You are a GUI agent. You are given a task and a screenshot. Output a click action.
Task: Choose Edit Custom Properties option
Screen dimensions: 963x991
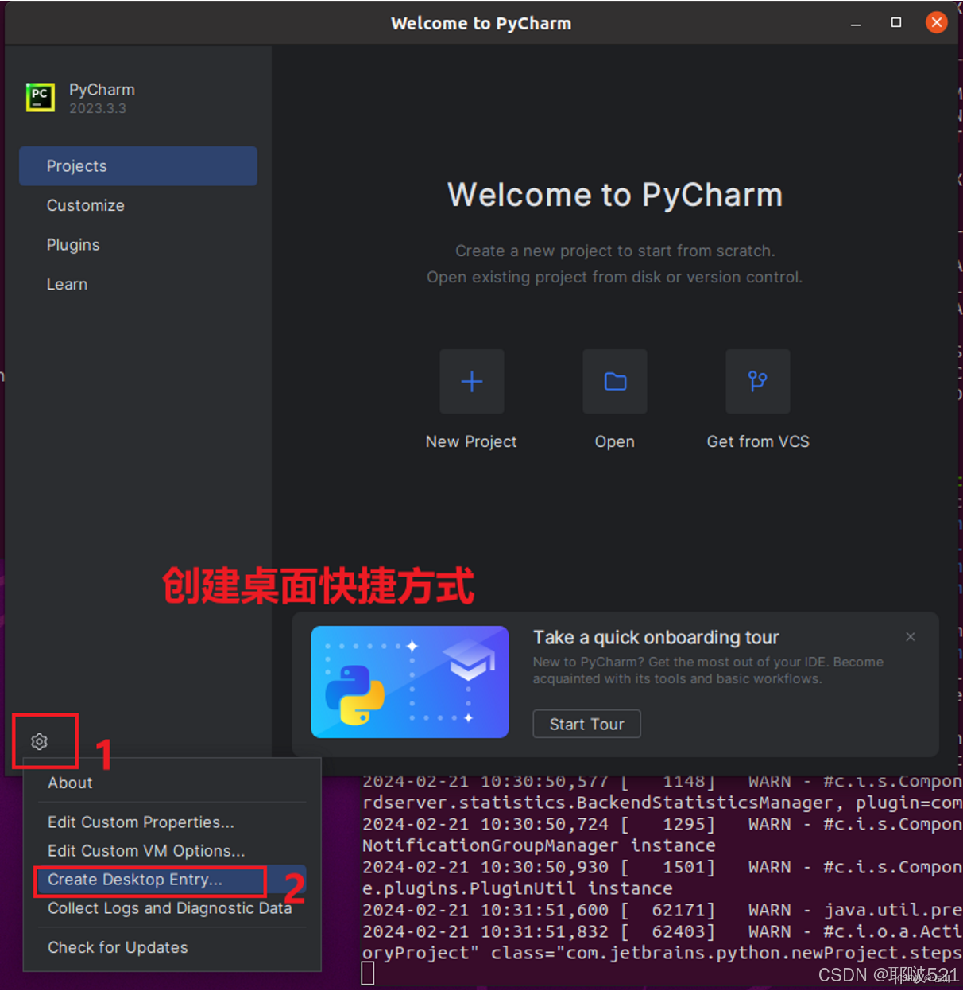tap(141, 822)
